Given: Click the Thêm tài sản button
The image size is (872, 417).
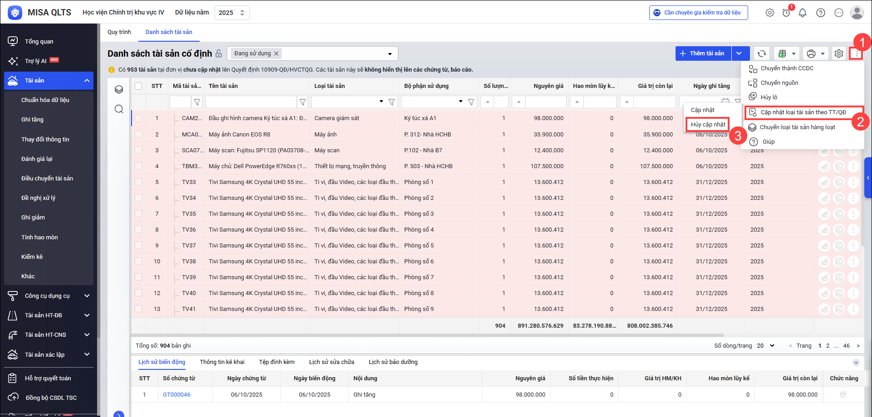Looking at the screenshot, I should 703,53.
